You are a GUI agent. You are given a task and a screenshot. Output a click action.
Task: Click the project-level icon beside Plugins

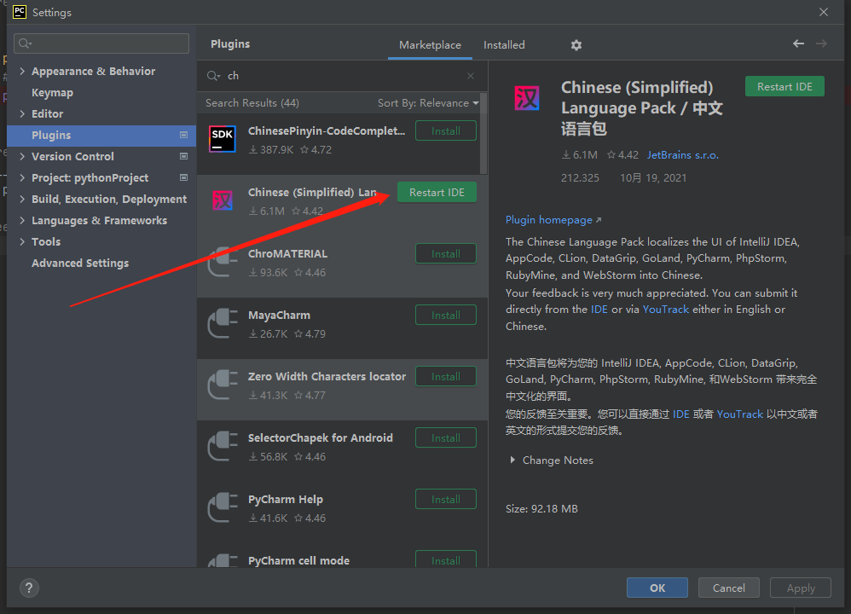tap(183, 136)
